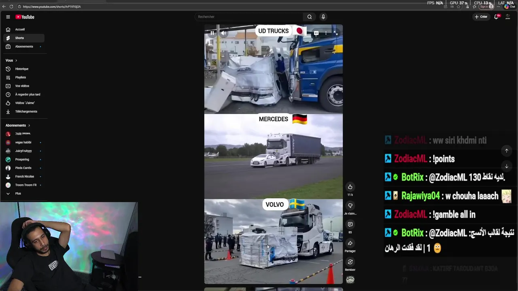The width and height of the screenshot is (518, 291).
Task: Expand the Abonnements subscriptions header
Action: (x=18, y=125)
